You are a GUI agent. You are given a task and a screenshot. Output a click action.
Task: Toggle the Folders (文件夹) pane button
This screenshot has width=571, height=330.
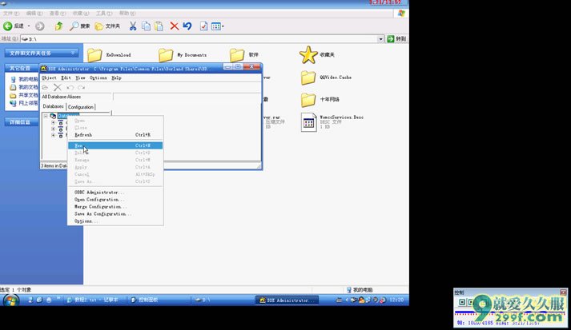pos(107,26)
